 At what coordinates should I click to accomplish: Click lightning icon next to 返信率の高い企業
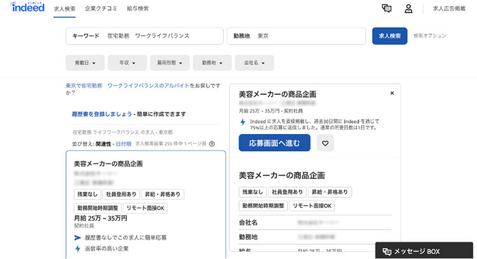(78, 249)
